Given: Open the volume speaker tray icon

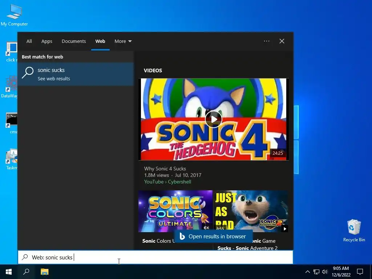Looking at the screenshot, I should pyautogui.click(x=325, y=272).
